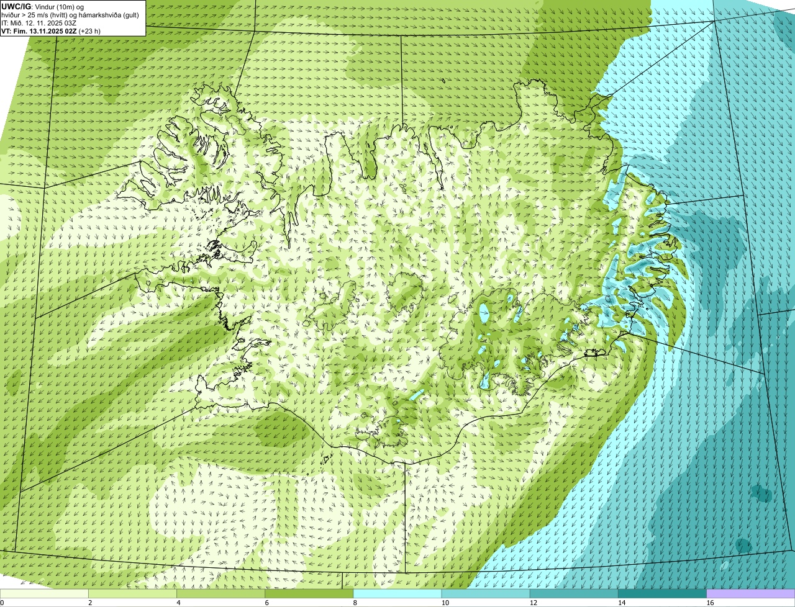Click the 10–12 m/s turquoise colorbar segment
Image resolution: width=795 pixels, height=607 pixels.
[486, 594]
